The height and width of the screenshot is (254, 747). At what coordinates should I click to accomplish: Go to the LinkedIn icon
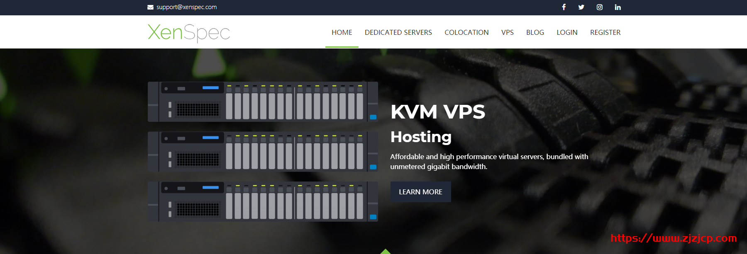click(618, 7)
